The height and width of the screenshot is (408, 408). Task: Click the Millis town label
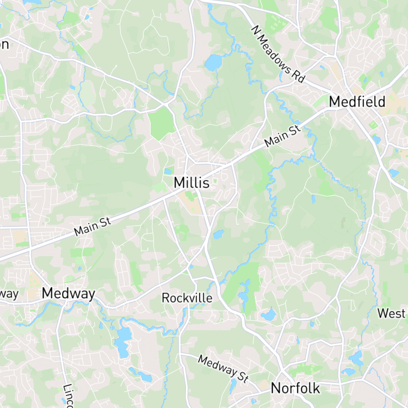[x=191, y=183]
